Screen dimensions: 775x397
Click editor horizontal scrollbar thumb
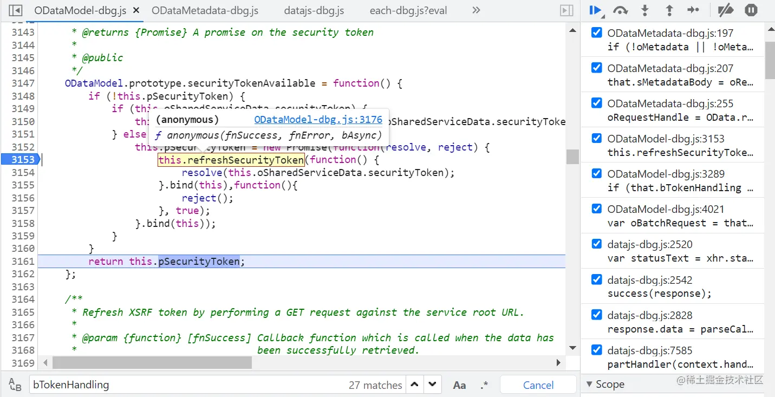click(x=152, y=362)
